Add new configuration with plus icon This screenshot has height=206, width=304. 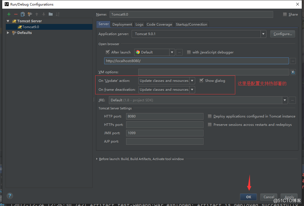tap(9, 14)
